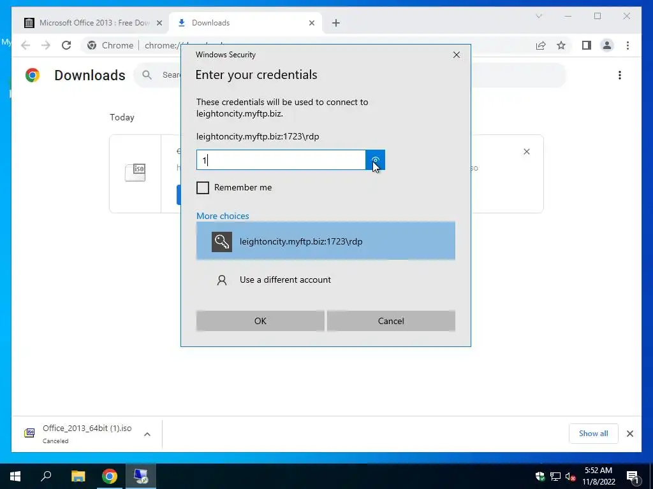The height and width of the screenshot is (489, 653).
Task: Open a new Chrome tab
Action: (x=336, y=24)
